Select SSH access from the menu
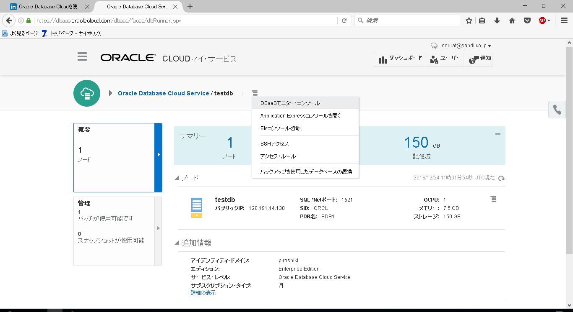This screenshot has width=573, height=312. [x=305, y=144]
